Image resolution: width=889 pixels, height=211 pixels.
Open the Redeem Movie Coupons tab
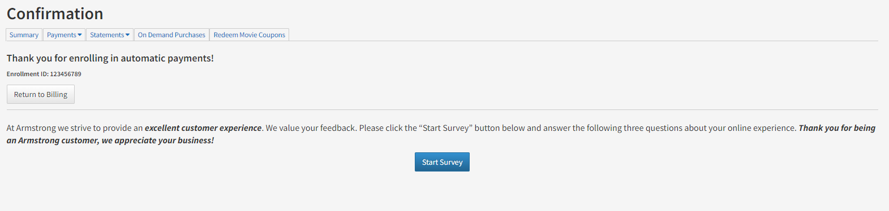pos(250,35)
